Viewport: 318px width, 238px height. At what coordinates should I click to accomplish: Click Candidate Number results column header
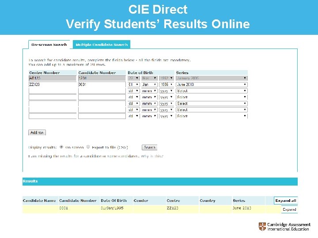[79, 201]
